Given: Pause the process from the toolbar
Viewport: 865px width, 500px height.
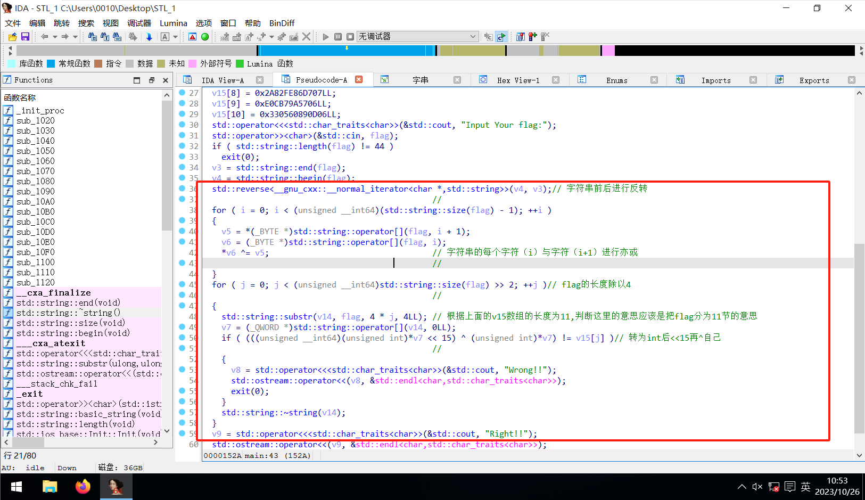Looking at the screenshot, I should coord(338,37).
